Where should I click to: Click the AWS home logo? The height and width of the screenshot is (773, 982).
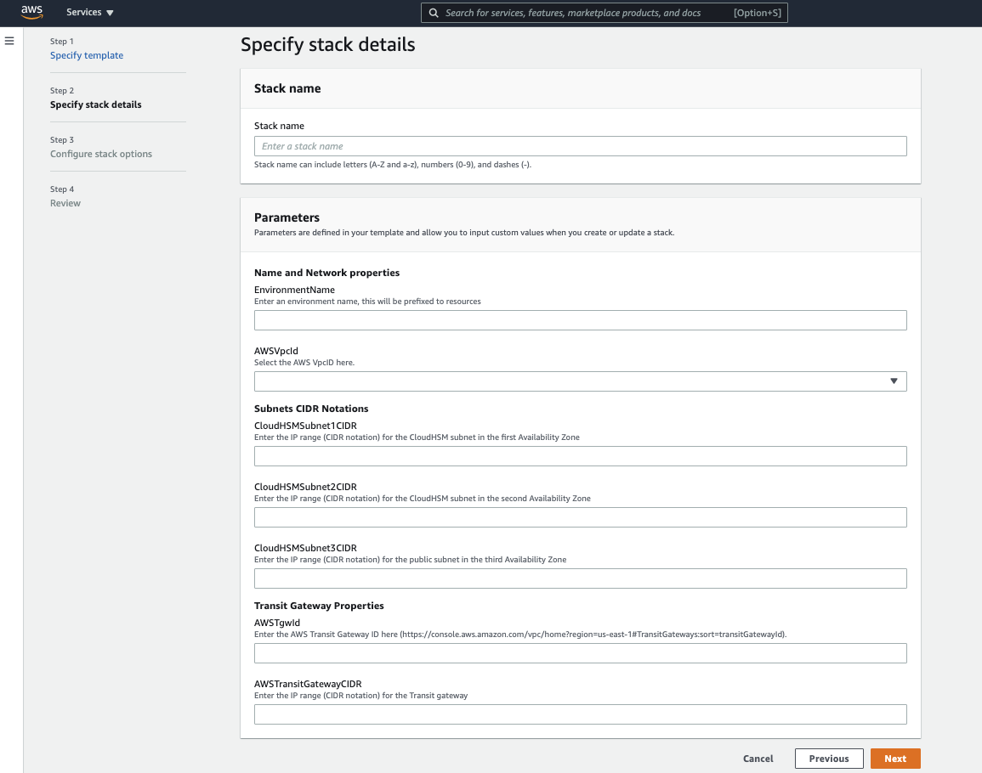tap(31, 12)
